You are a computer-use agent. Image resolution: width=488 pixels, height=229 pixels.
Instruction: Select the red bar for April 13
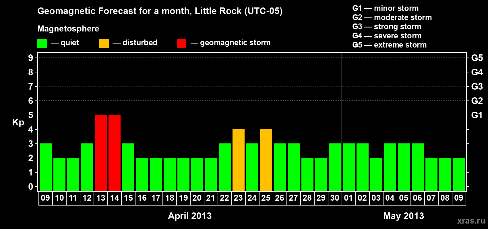click(101, 153)
